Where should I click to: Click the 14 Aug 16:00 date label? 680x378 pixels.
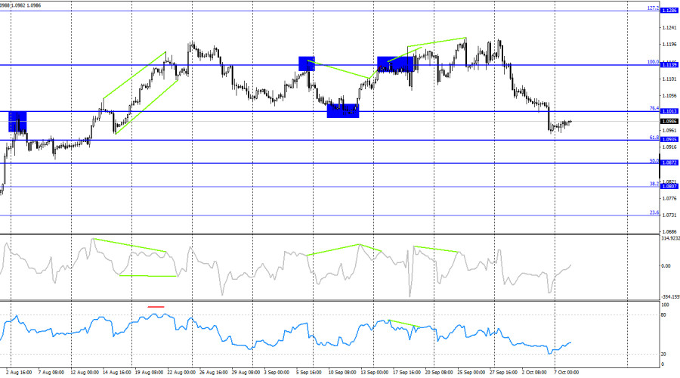(116, 373)
